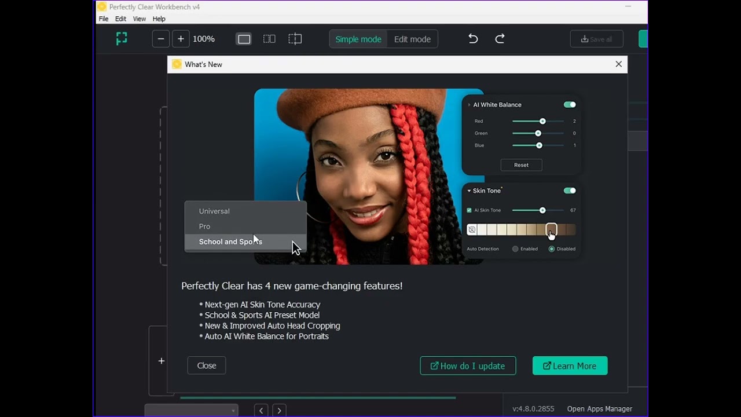Click the undo arrow icon
Viewport: 741px width, 417px height.
pos(473,39)
